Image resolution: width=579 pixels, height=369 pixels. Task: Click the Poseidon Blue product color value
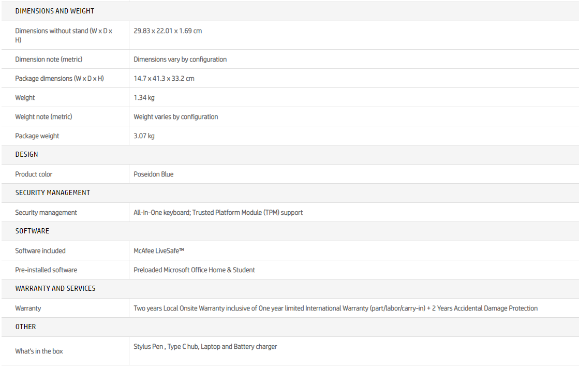point(154,174)
